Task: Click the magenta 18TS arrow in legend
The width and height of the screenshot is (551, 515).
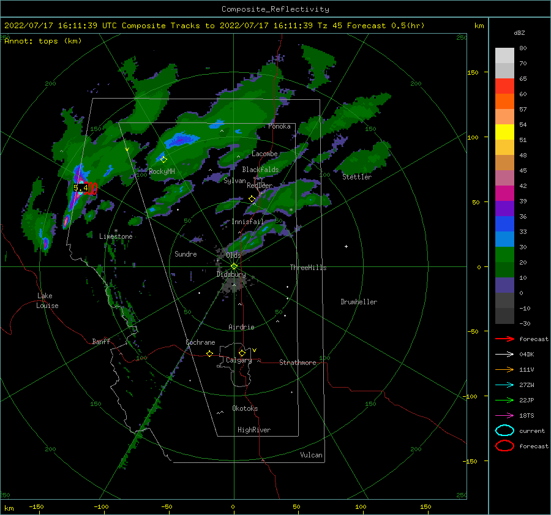Action: point(504,416)
